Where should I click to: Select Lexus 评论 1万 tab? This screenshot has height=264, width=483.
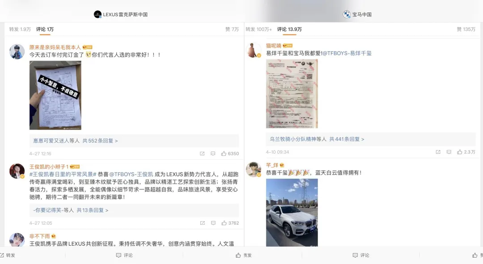pos(45,29)
